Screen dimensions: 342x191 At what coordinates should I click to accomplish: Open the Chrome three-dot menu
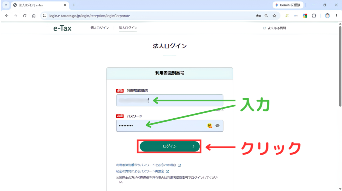tap(336, 16)
